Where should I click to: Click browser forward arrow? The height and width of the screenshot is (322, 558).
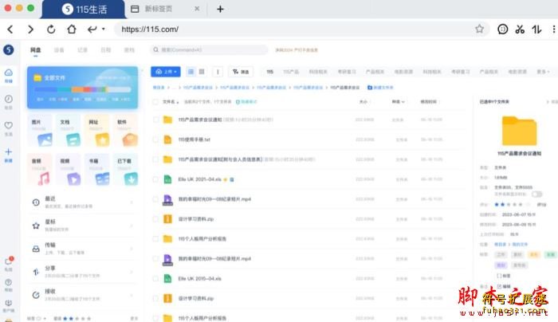coord(30,29)
